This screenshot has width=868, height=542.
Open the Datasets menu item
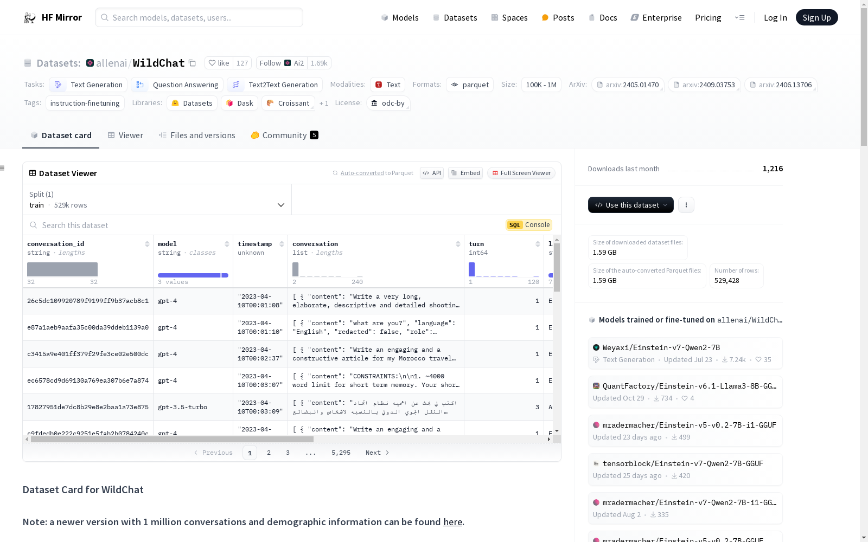click(x=455, y=17)
